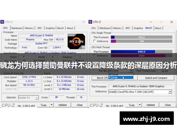
Task: Click multi thread This Processor bar 6493.0
Action: (142, 52)
